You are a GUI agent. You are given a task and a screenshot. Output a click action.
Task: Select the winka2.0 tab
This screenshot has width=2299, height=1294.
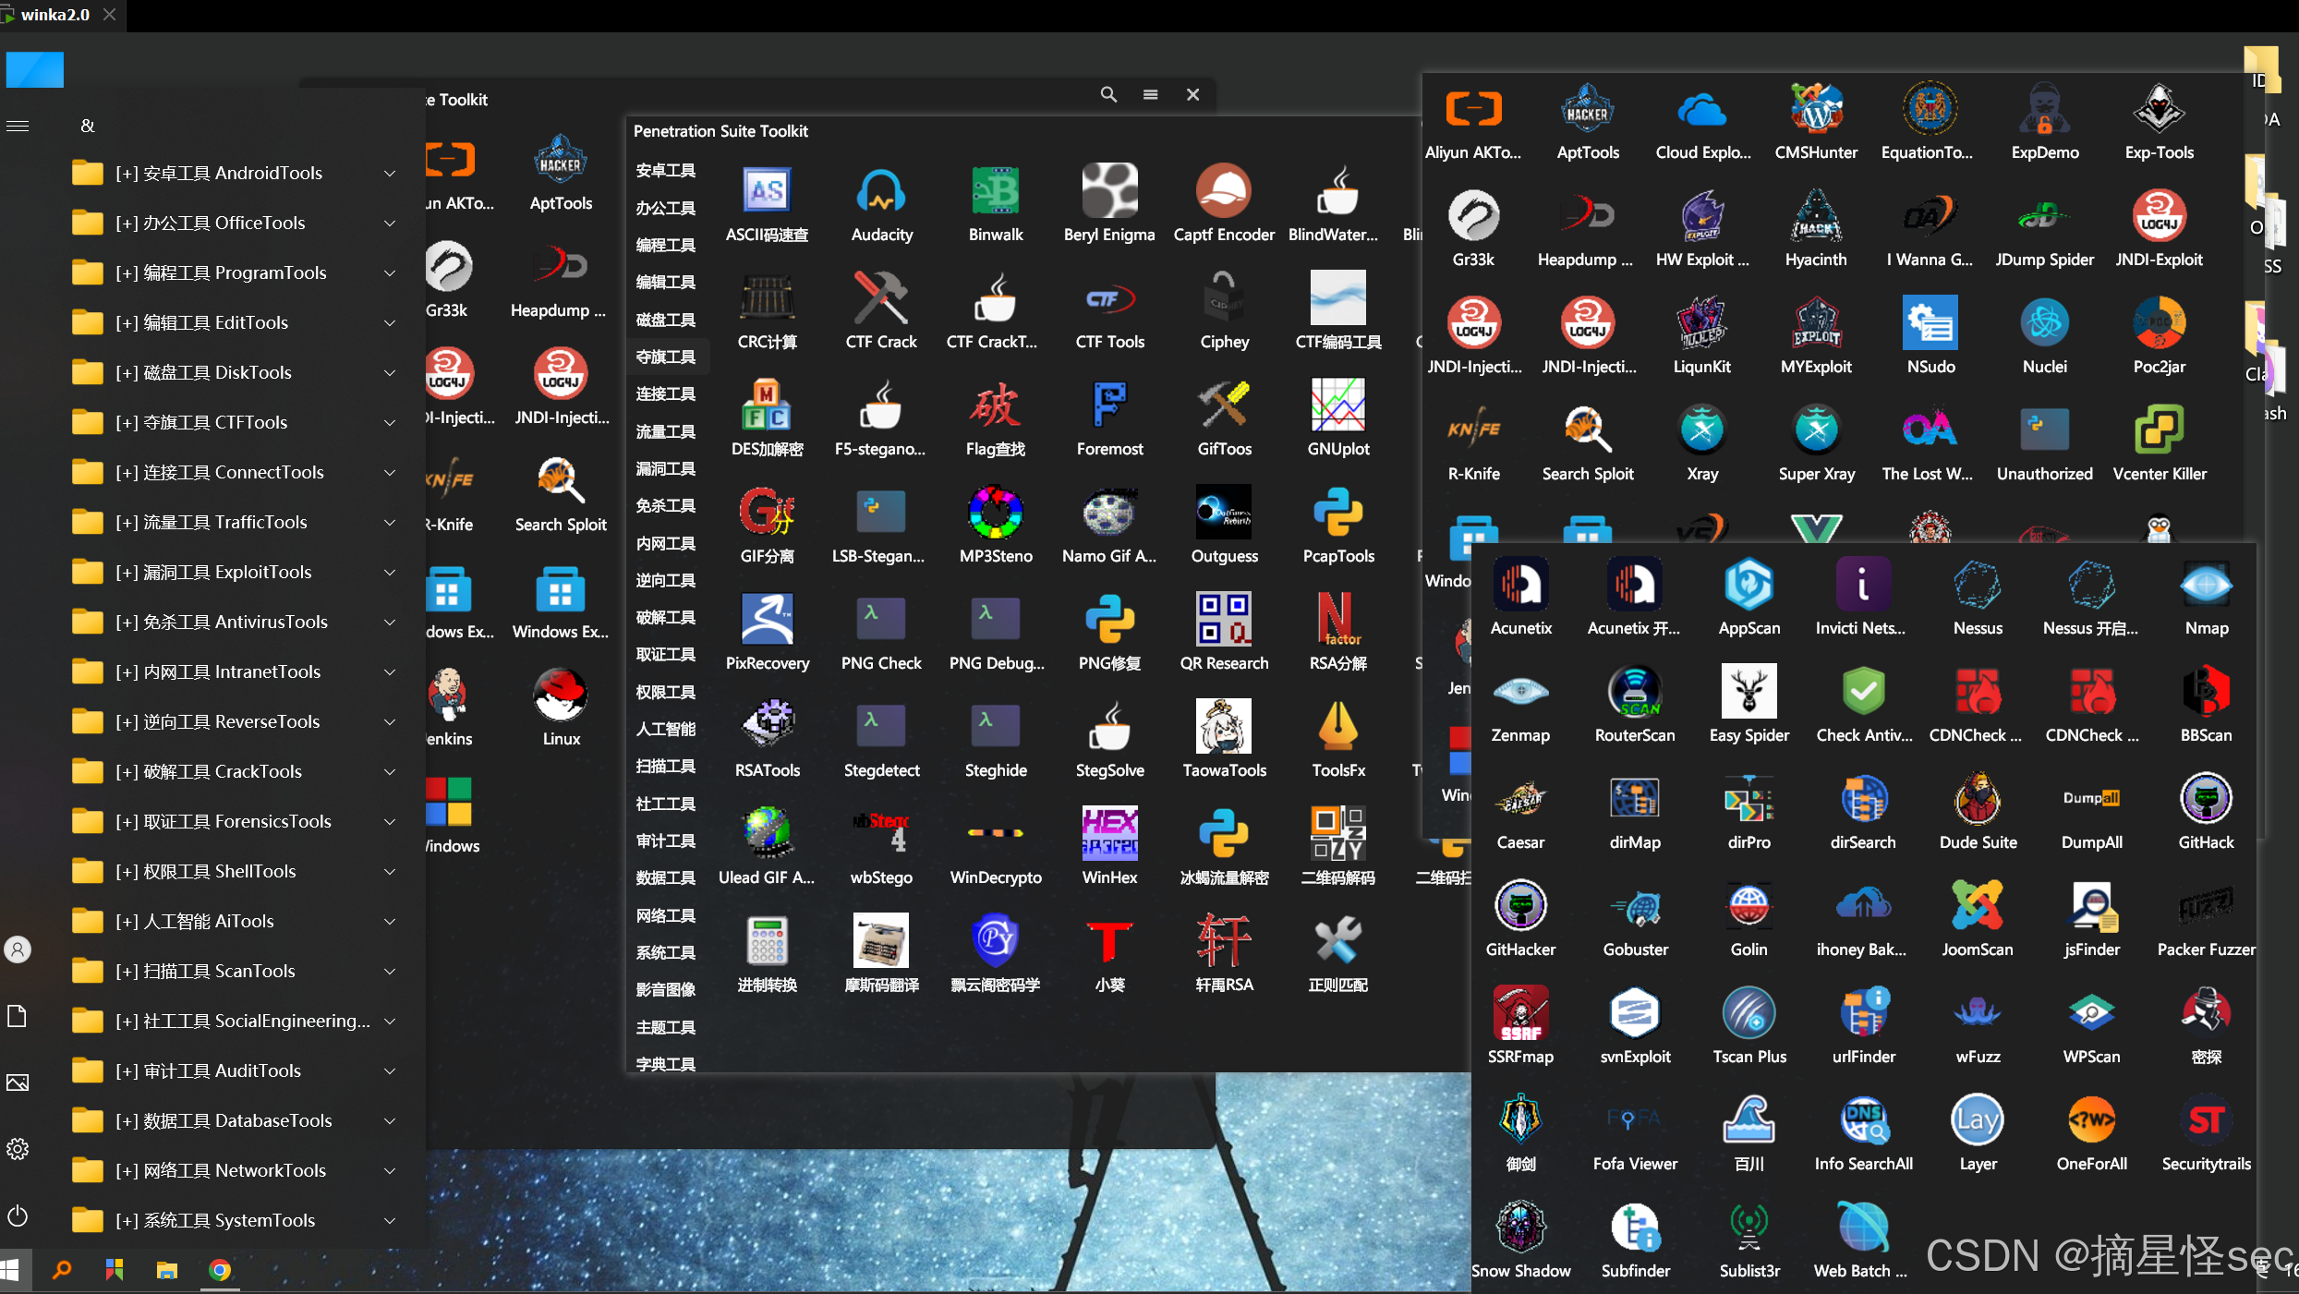pos(55,15)
